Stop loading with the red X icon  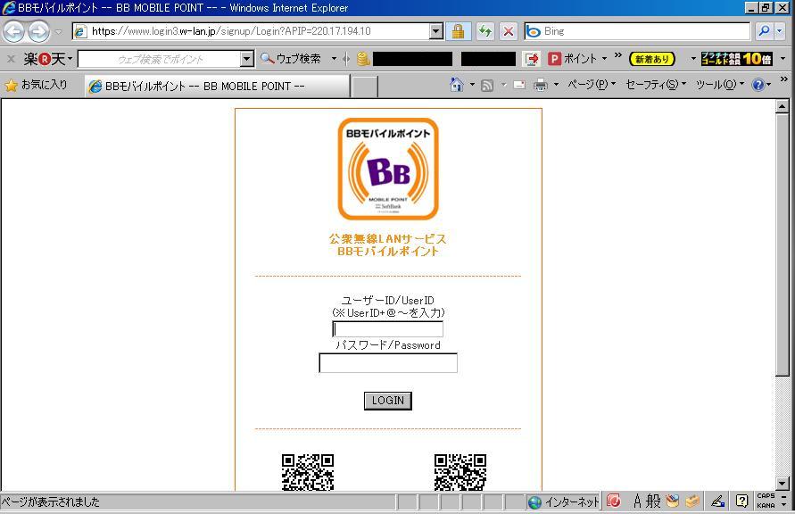508,31
